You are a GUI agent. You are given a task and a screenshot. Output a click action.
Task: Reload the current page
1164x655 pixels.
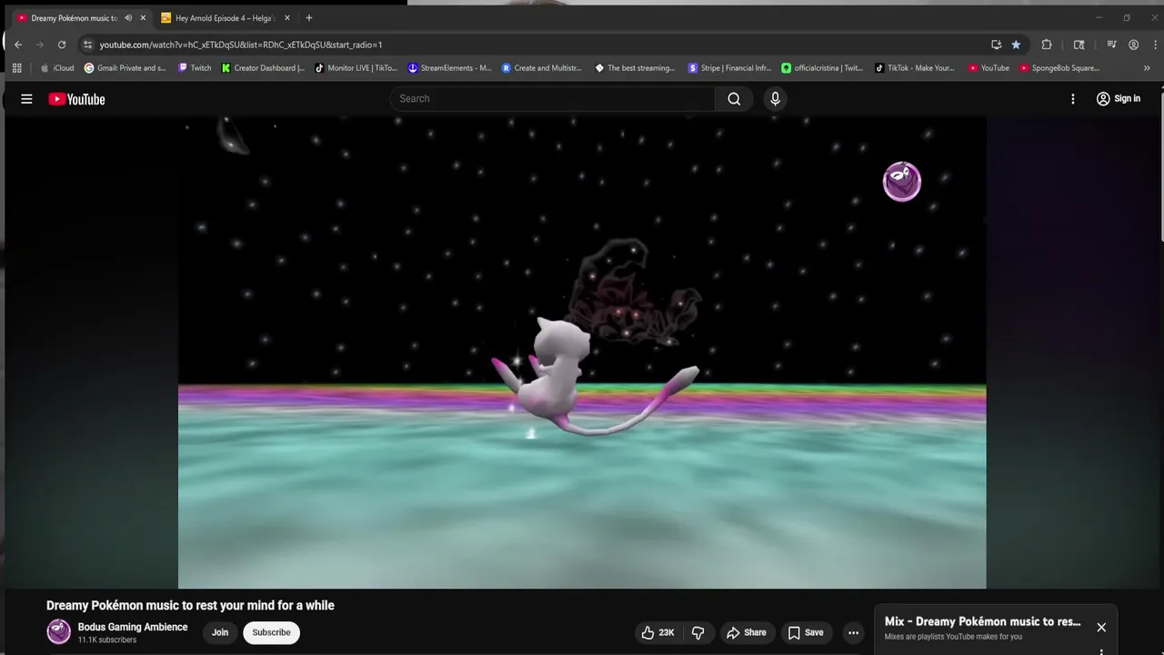tap(62, 45)
